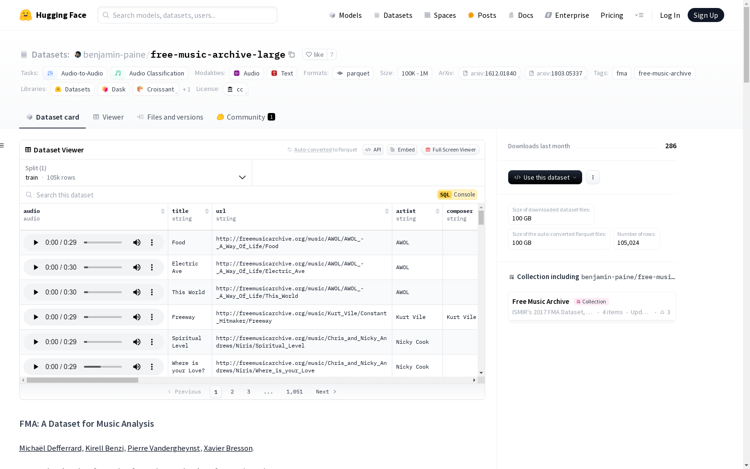This screenshot has width=750, height=469.
Task: Mute audio in Where is your Love? row
Action: [x=137, y=367]
